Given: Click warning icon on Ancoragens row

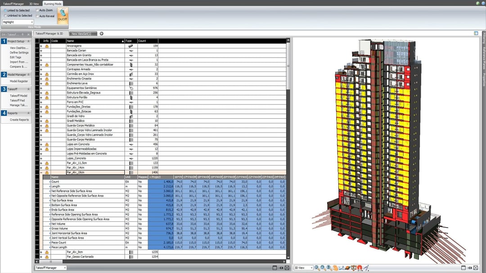Looking at the screenshot, I should pyautogui.click(x=47, y=46).
